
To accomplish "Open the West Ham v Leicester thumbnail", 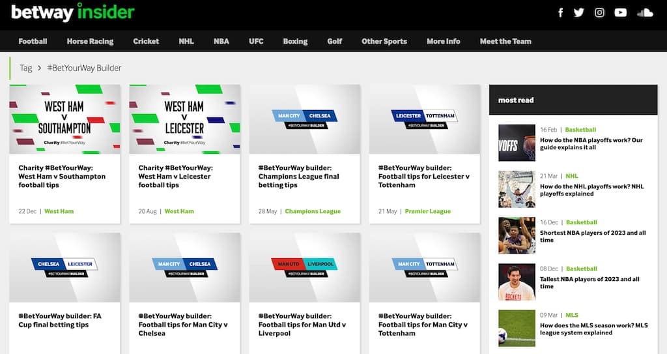I will [x=184, y=119].
